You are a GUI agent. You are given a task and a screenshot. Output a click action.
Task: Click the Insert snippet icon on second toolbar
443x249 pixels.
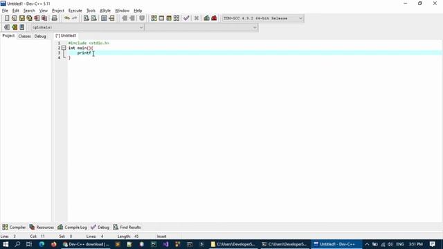tap(7, 27)
